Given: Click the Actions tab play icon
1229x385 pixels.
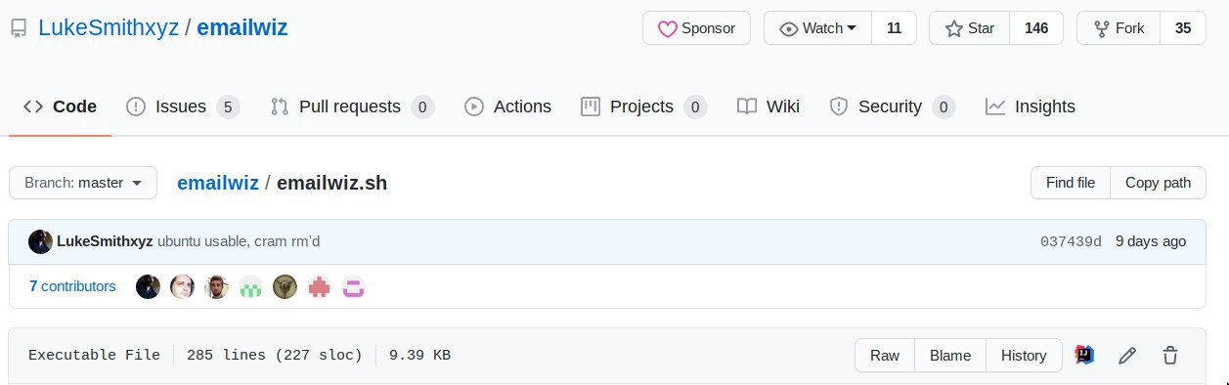Looking at the screenshot, I should tap(474, 107).
